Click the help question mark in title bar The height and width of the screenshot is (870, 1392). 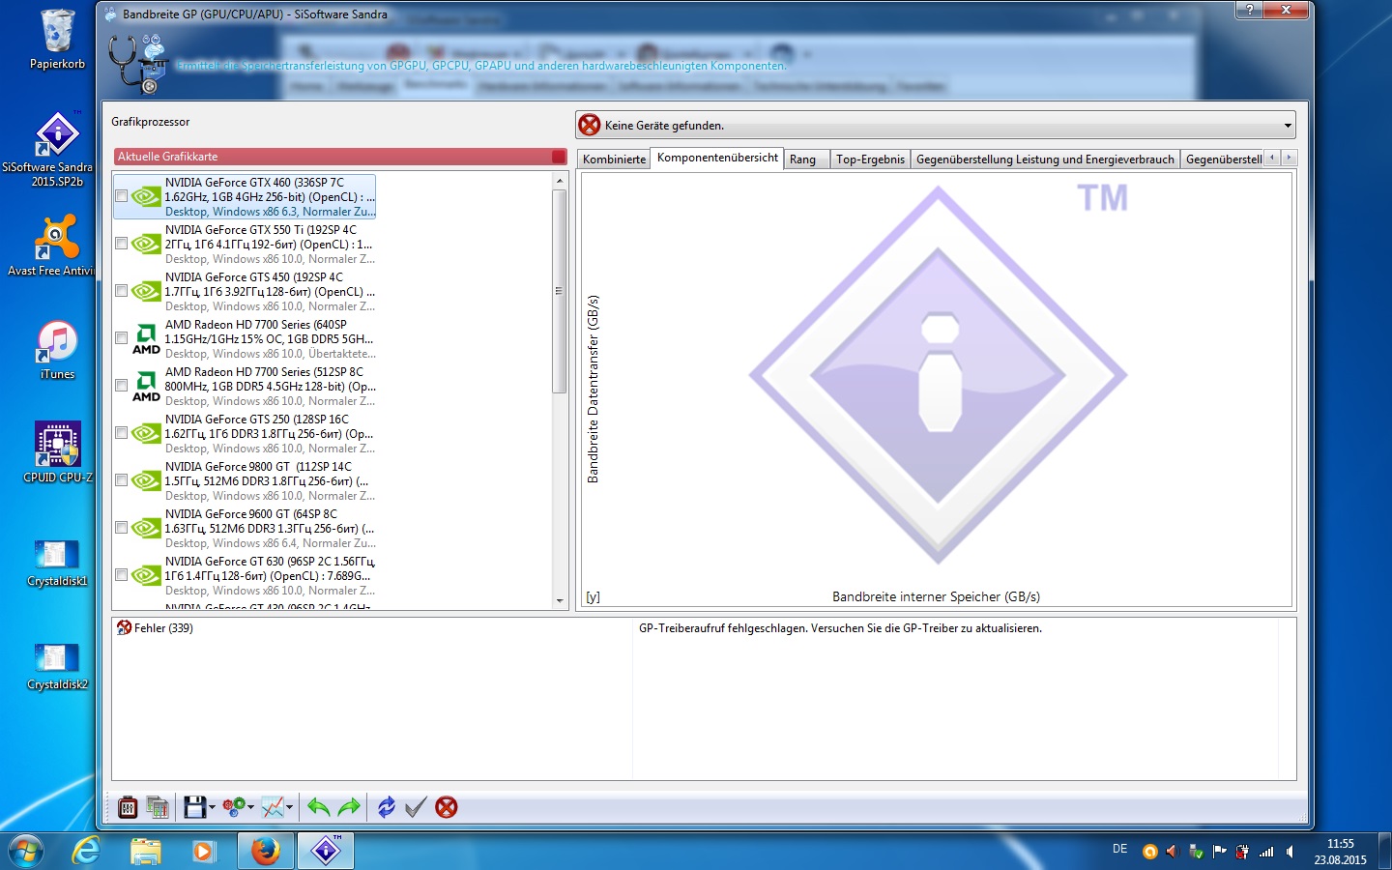coord(1249,10)
